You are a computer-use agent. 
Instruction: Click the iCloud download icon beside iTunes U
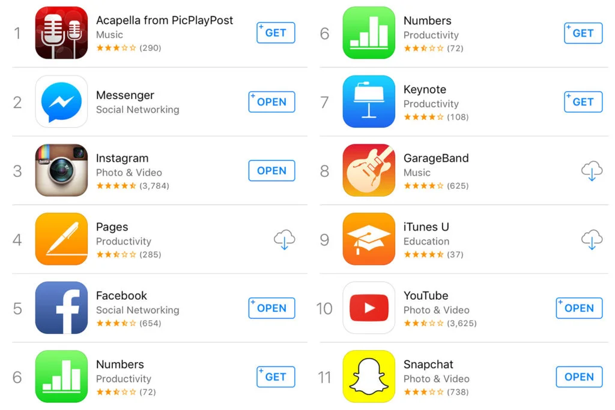click(592, 239)
